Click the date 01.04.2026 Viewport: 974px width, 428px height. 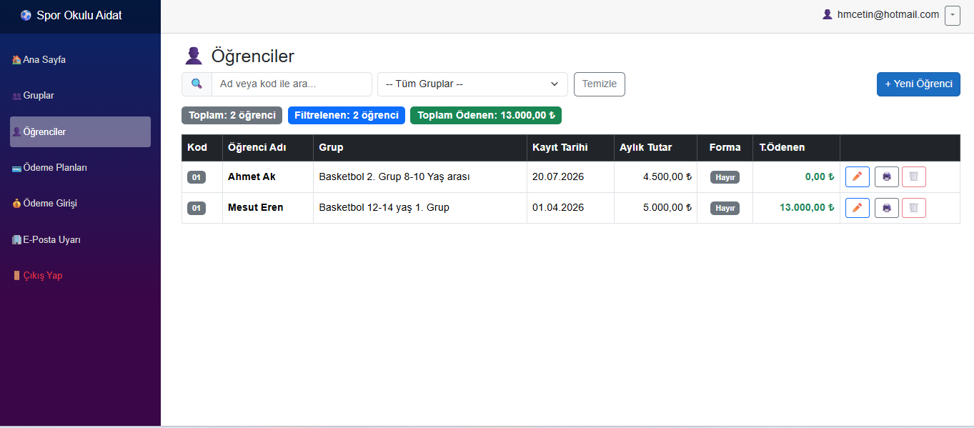(x=558, y=208)
